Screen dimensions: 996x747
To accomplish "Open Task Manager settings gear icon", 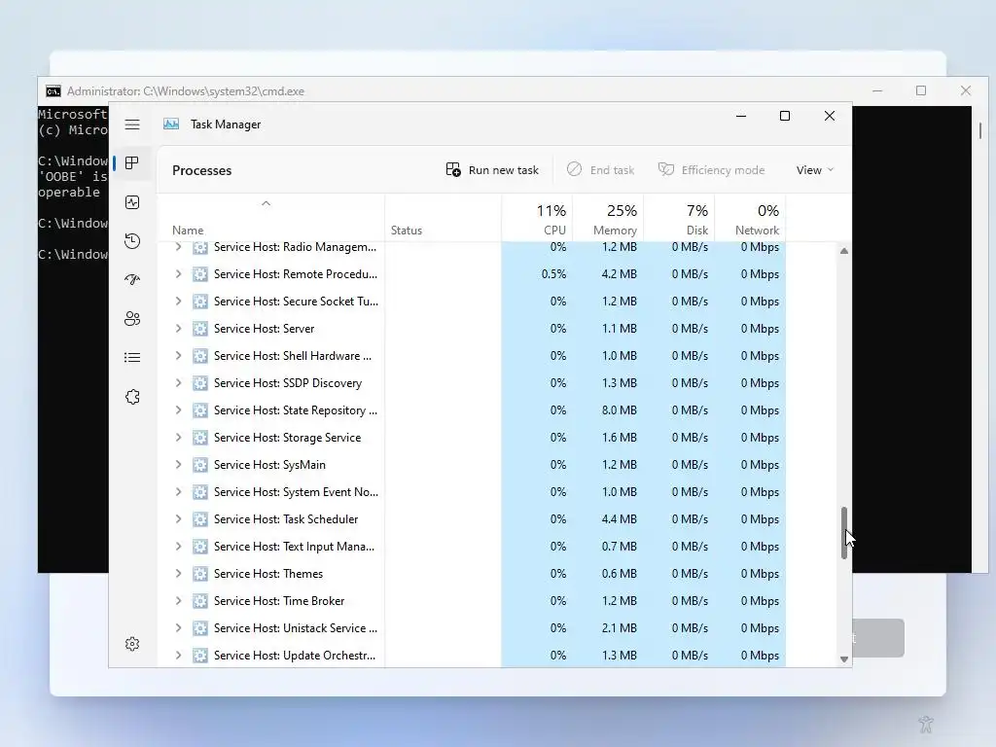I will tap(132, 644).
